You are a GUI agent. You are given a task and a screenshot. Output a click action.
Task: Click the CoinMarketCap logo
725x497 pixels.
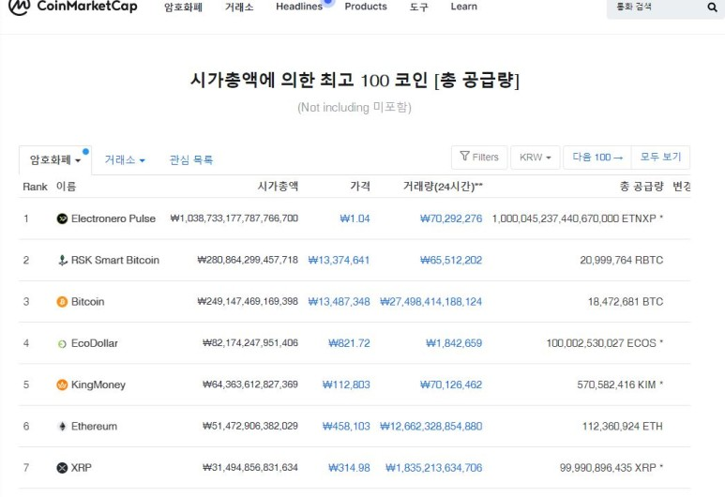click(73, 7)
